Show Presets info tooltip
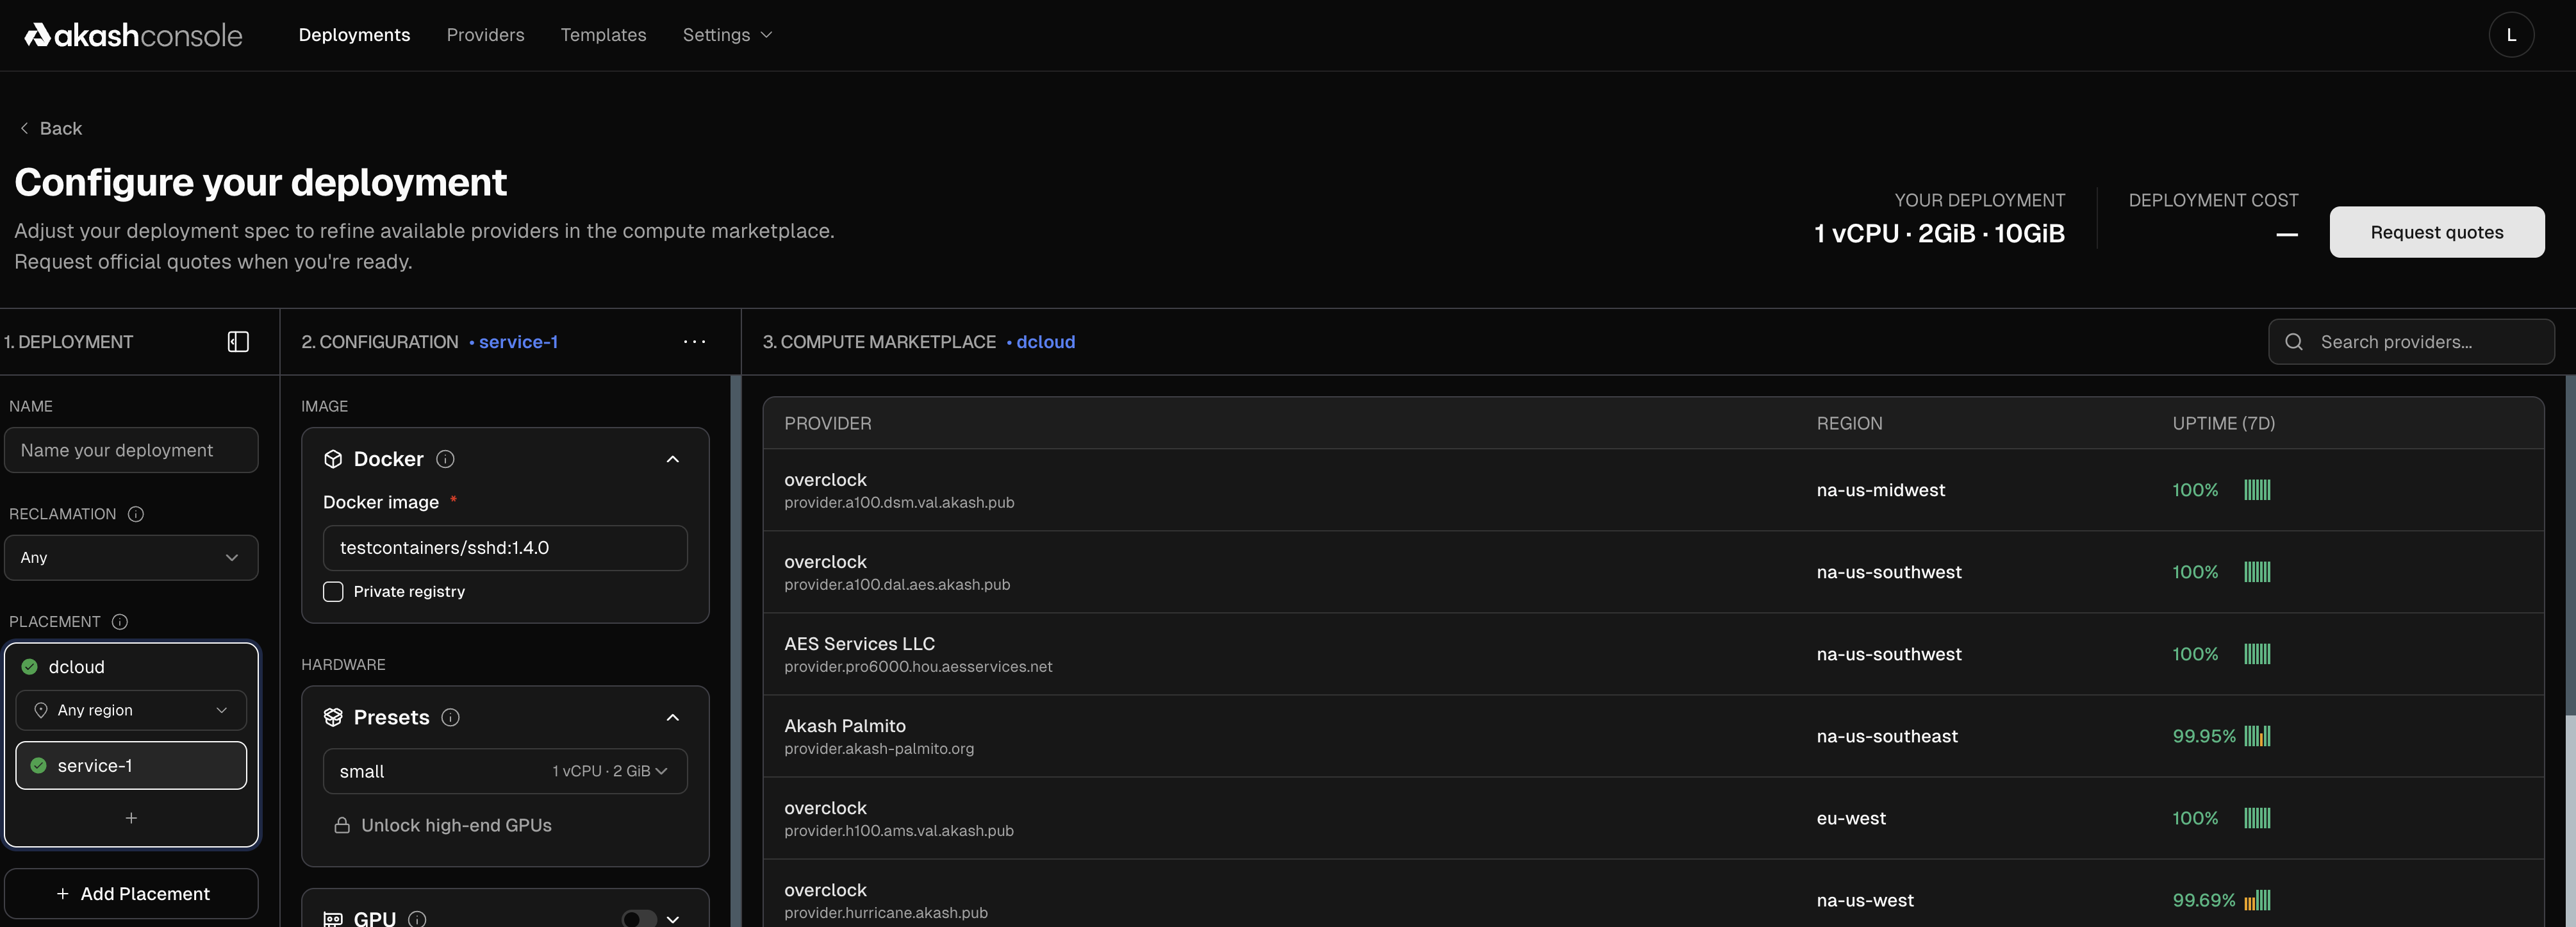 (x=451, y=717)
